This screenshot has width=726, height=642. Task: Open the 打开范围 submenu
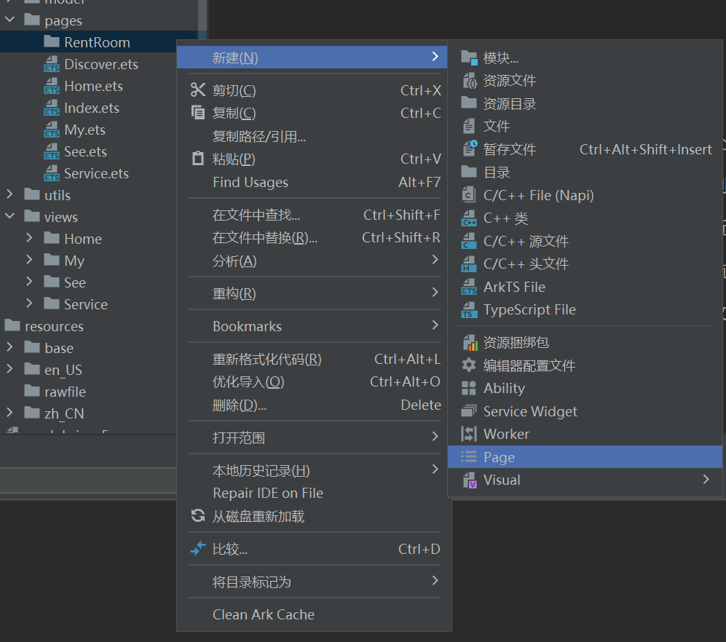coord(314,437)
